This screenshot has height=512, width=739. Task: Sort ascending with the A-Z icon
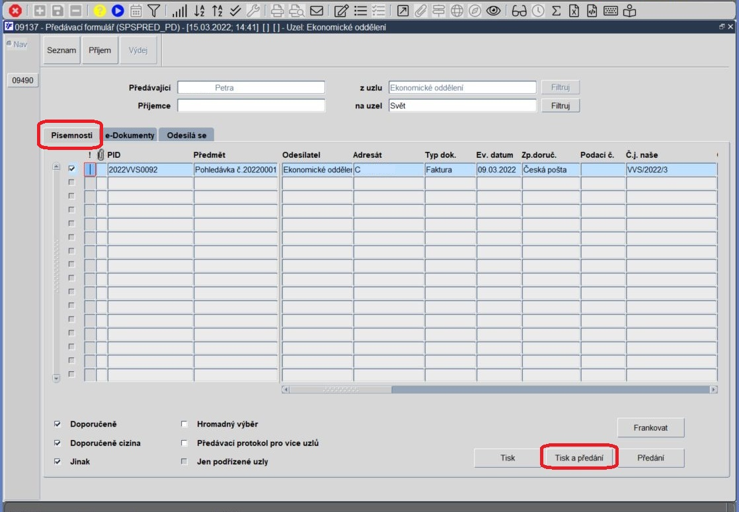pos(200,11)
